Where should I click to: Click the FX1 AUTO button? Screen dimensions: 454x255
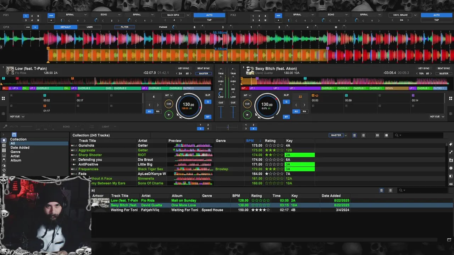209,15
